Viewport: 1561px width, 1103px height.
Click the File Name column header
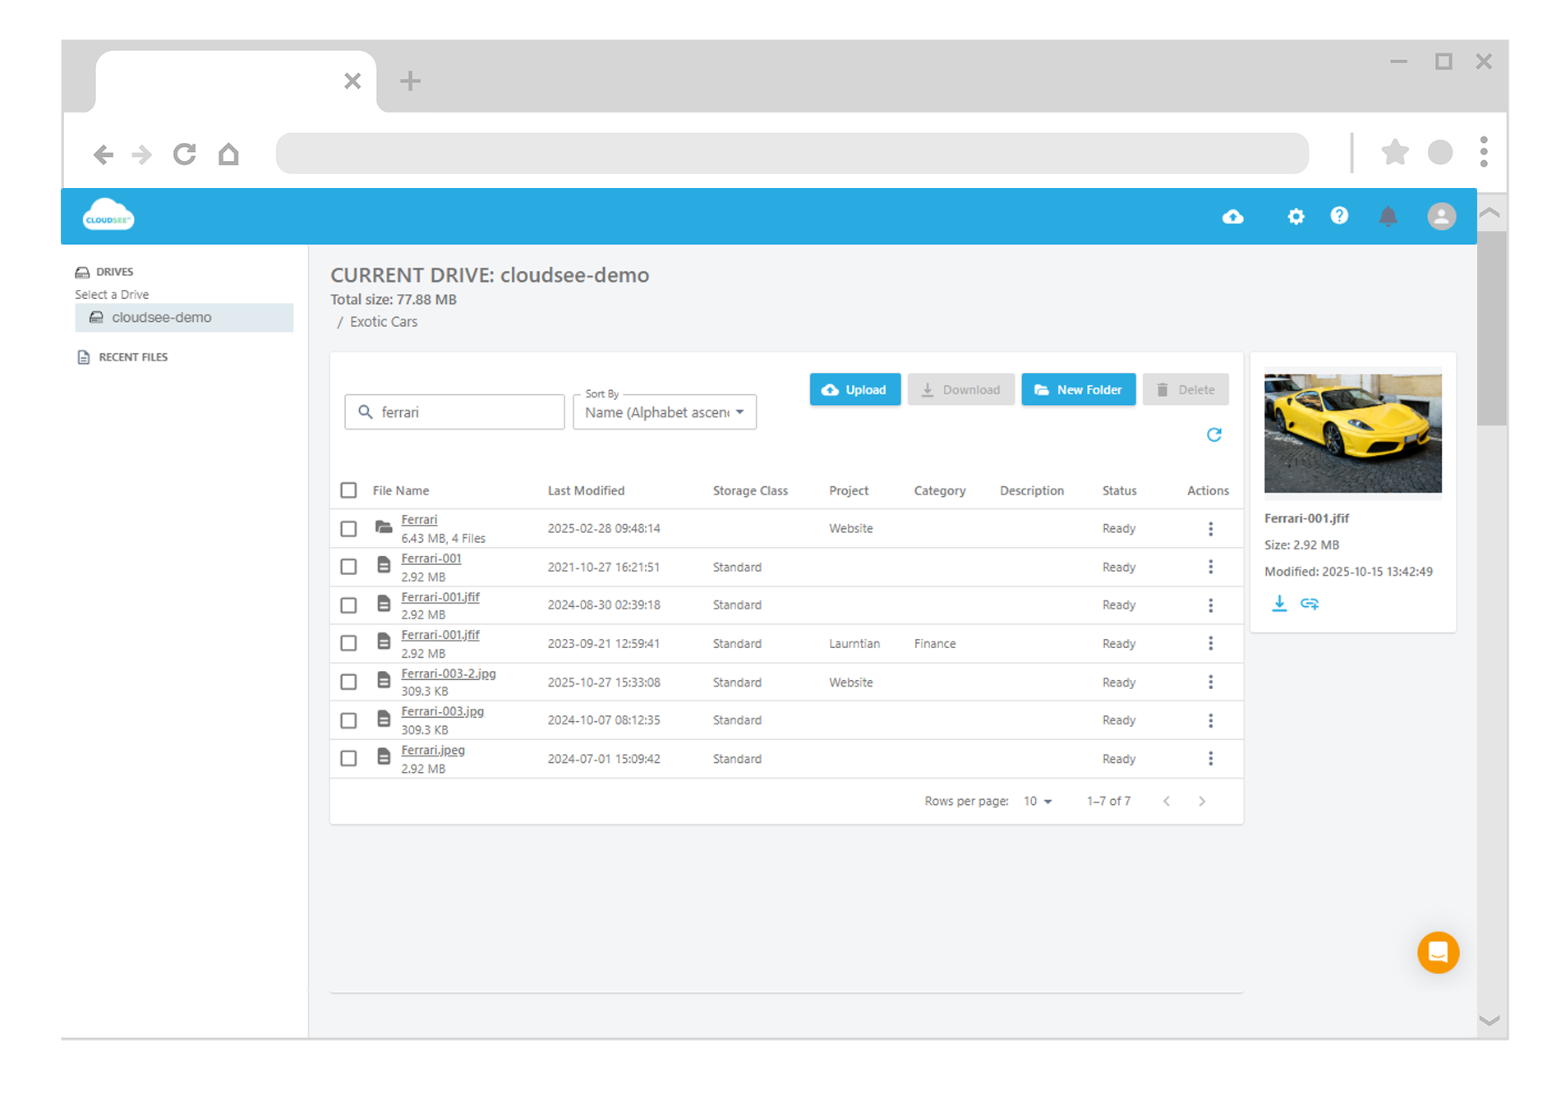click(x=401, y=490)
